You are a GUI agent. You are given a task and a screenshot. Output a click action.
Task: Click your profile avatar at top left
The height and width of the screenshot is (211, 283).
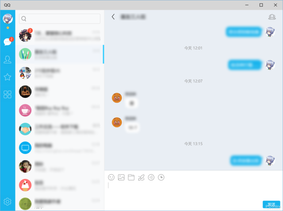point(8,19)
